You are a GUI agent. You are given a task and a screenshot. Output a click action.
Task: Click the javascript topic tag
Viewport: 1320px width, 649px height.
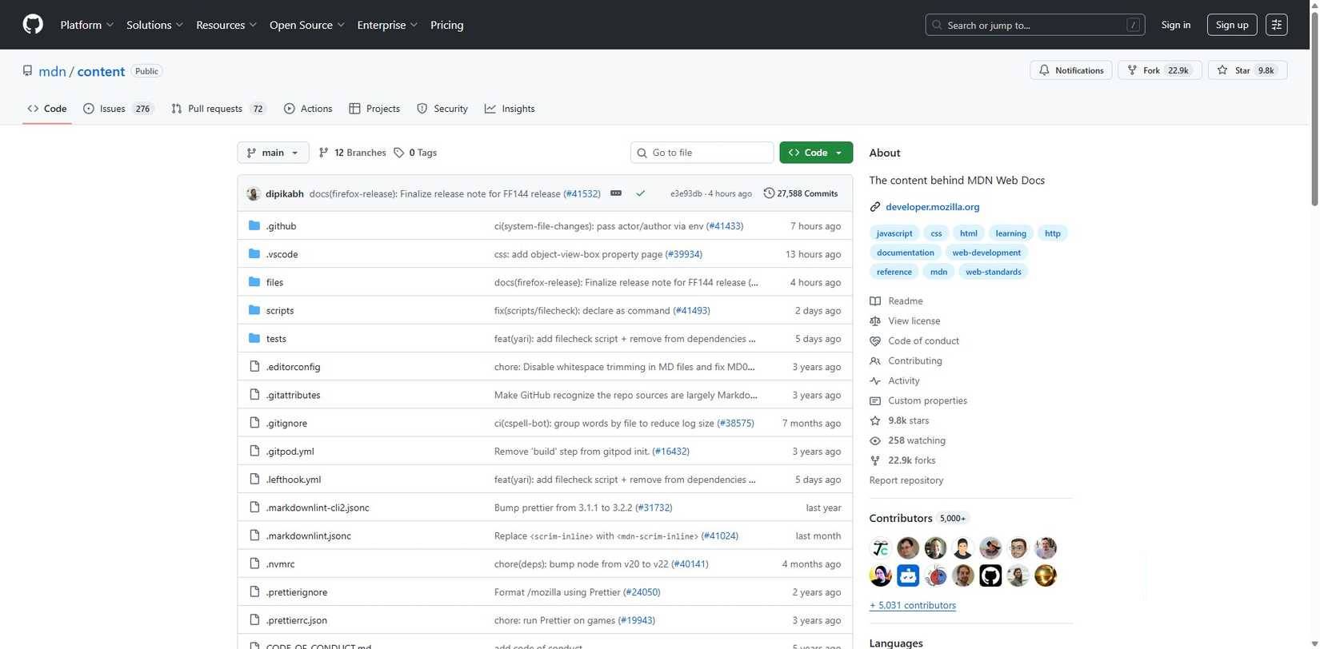pos(894,233)
